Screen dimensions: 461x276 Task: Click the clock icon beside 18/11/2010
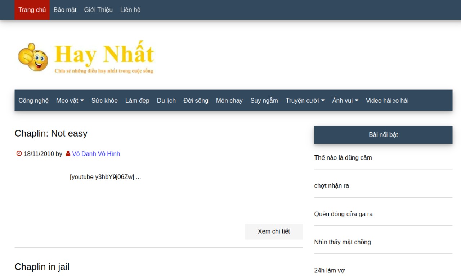coord(19,154)
